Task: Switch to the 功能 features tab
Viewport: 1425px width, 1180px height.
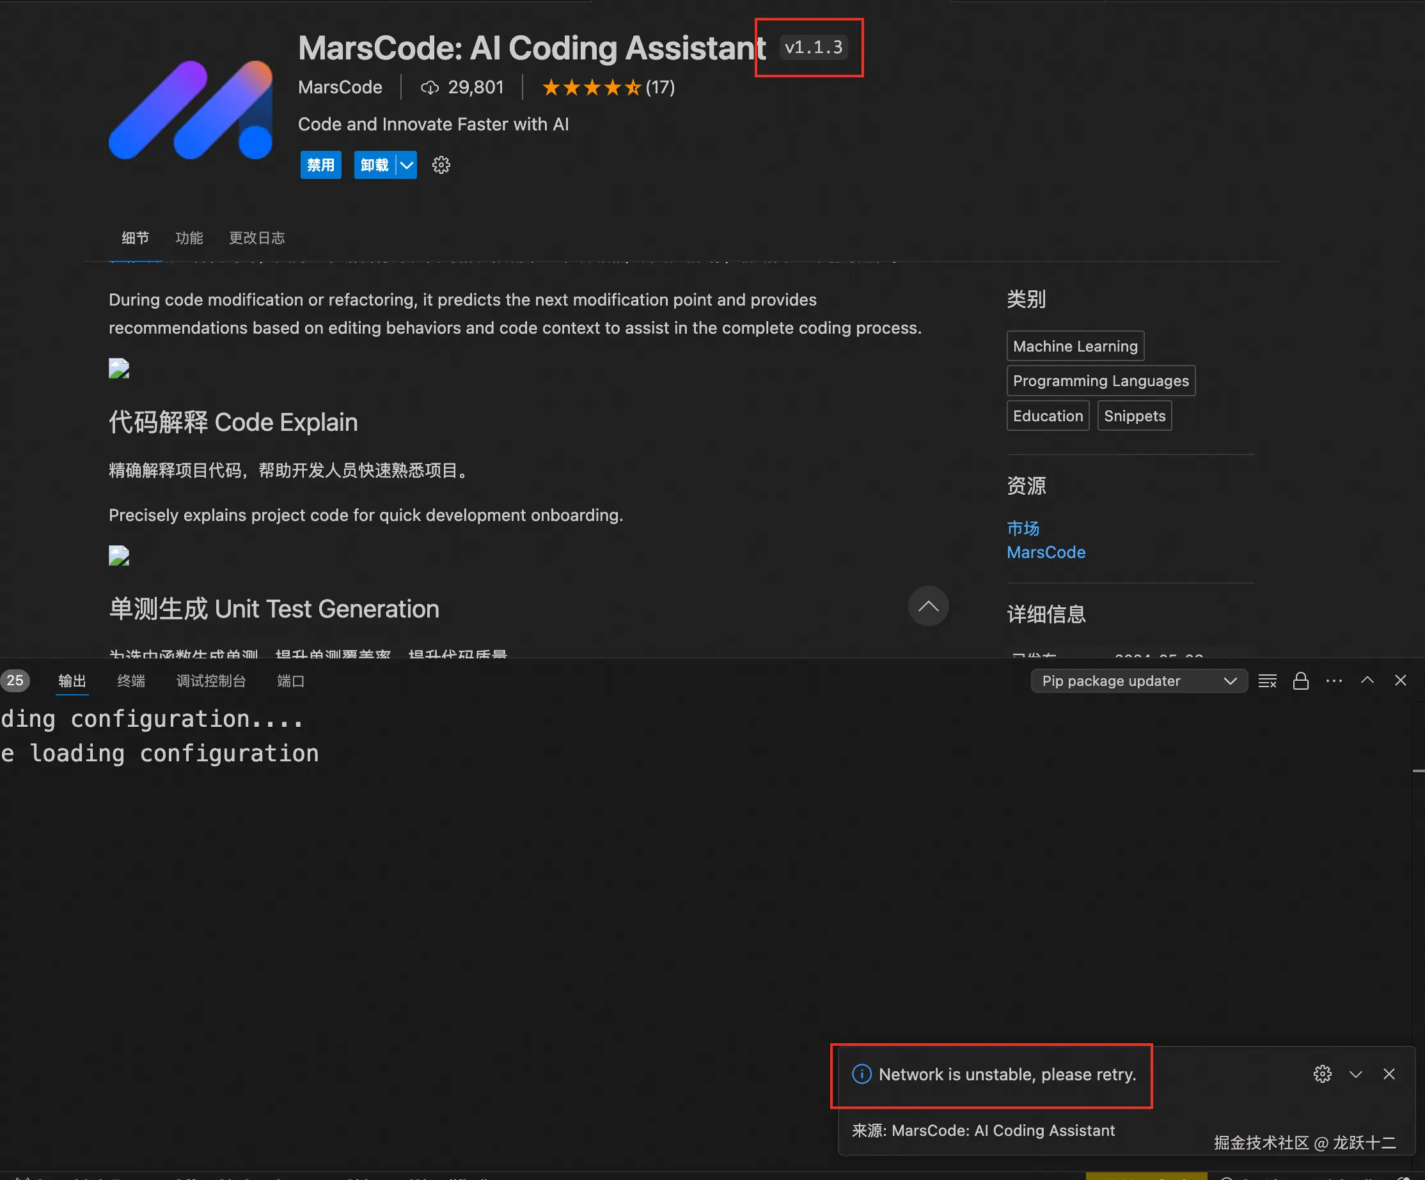Action: (189, 238)
